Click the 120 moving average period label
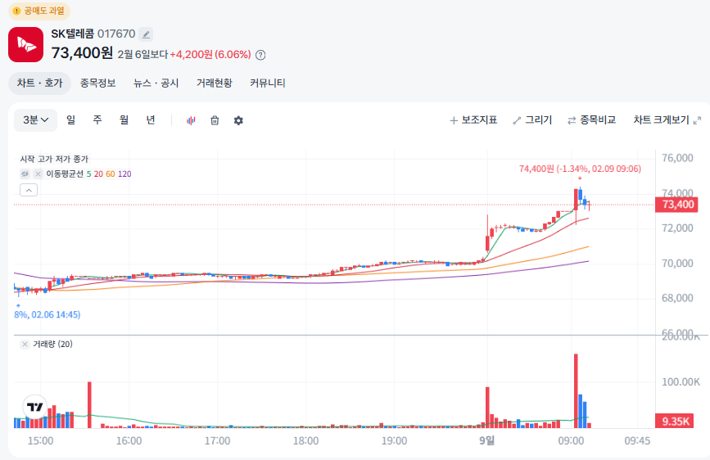 [124, 174]
